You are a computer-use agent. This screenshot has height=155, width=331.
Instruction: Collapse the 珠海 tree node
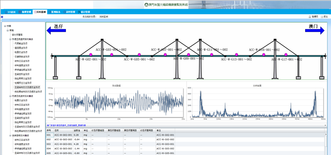pos(7,30)
